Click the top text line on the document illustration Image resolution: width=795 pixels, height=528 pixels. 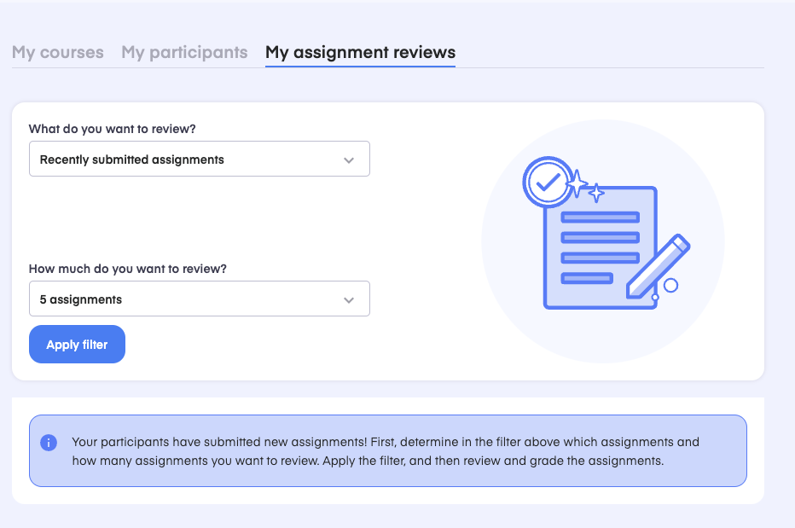pyautogui.click(x=600, y=217)
